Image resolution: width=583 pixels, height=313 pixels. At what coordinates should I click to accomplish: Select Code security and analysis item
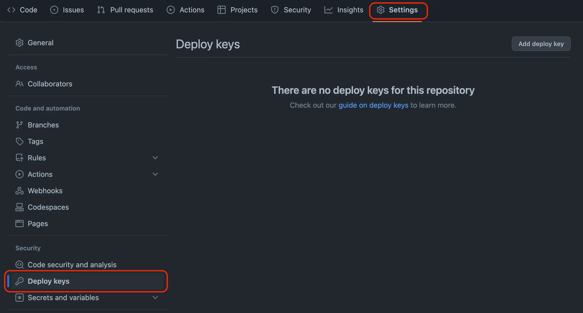coord(72,265)
